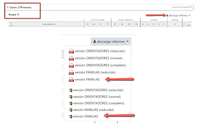The image size is (199, 130).
Task: Click the AN column header
Action: (x=94, y=24)
